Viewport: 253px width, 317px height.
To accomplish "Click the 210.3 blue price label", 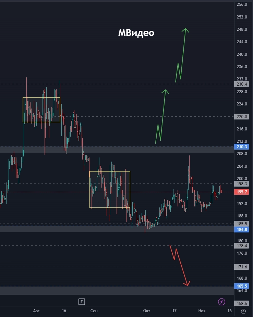I will (x=242, y=147).
